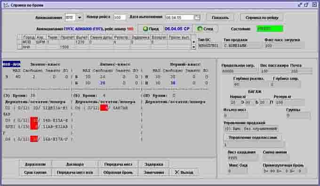The width and height of the screenshot is (320, 186).
Task: Click the Выход exit button
Action: [184, 172]
